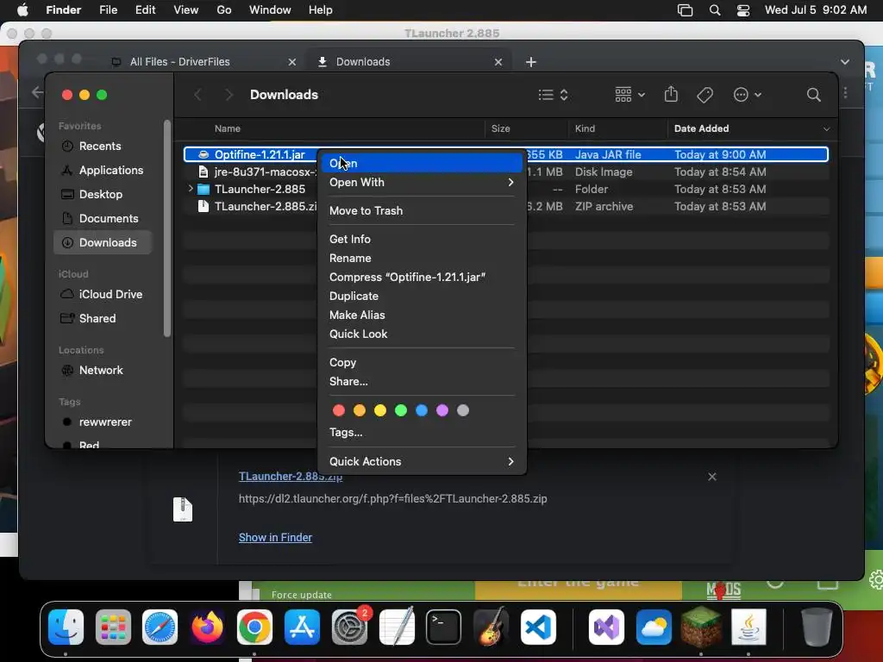Viewport: 883px width, 662px height.
Task: Click the Edit Tags toolbar icon
Action: point(705,95)
